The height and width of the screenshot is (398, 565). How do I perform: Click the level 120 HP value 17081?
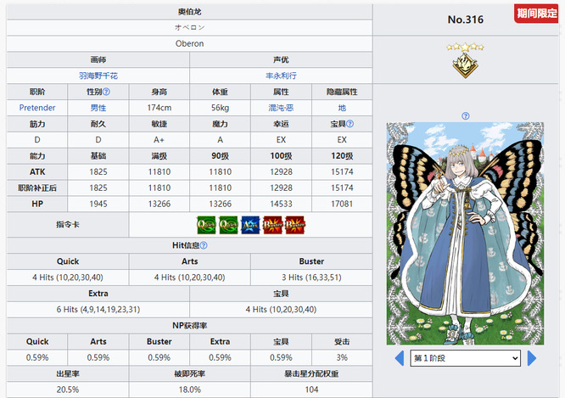pyautogui.click(x=342, y=204)
